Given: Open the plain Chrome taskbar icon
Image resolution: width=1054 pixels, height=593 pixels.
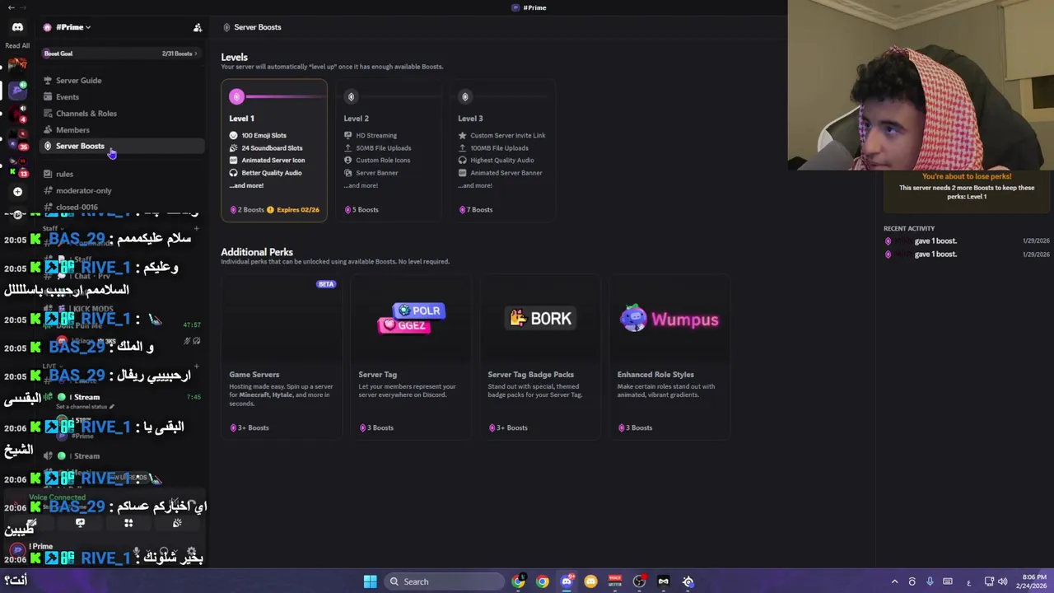Looking at the screenshot, I should point(542,581).
